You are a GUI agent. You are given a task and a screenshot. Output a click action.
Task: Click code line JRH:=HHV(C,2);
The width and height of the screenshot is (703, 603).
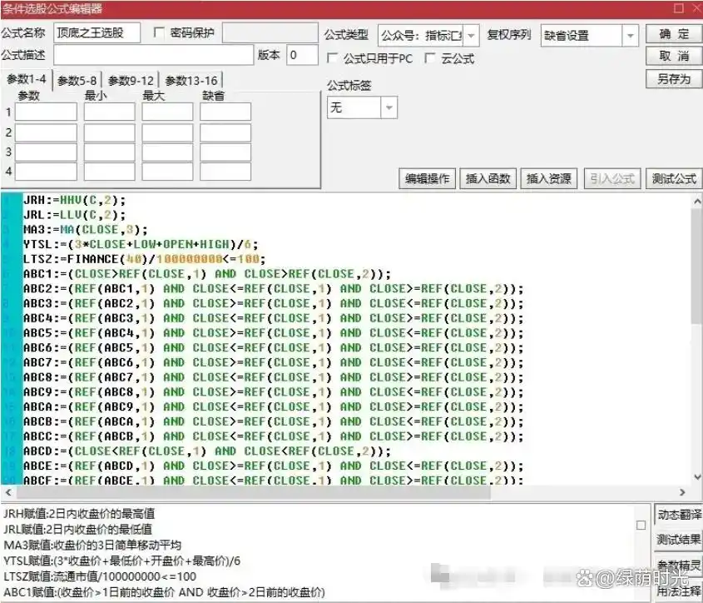[74, 200]
